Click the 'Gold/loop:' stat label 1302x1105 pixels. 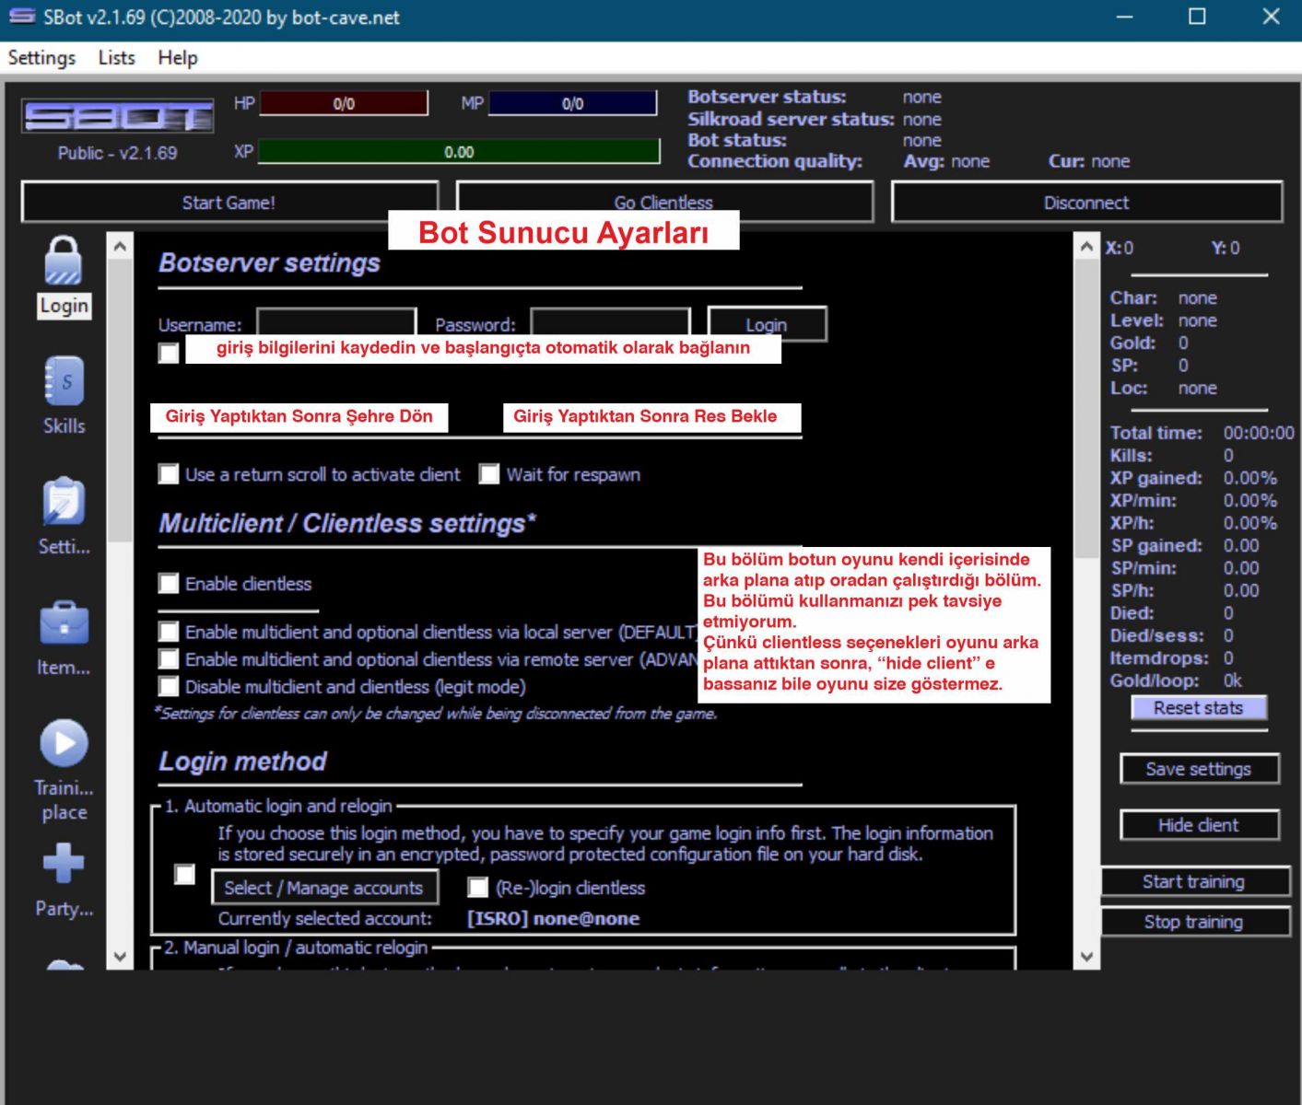[1155, 680]
